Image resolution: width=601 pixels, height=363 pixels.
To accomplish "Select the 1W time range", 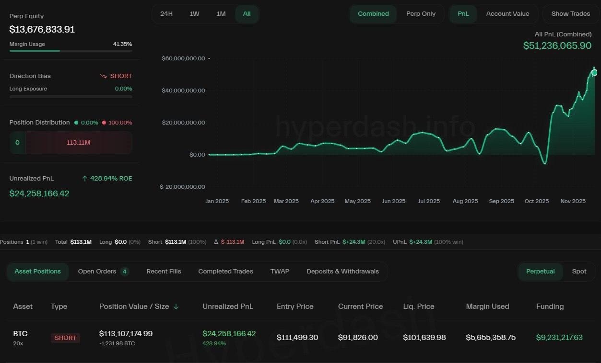I will point(194,14).
